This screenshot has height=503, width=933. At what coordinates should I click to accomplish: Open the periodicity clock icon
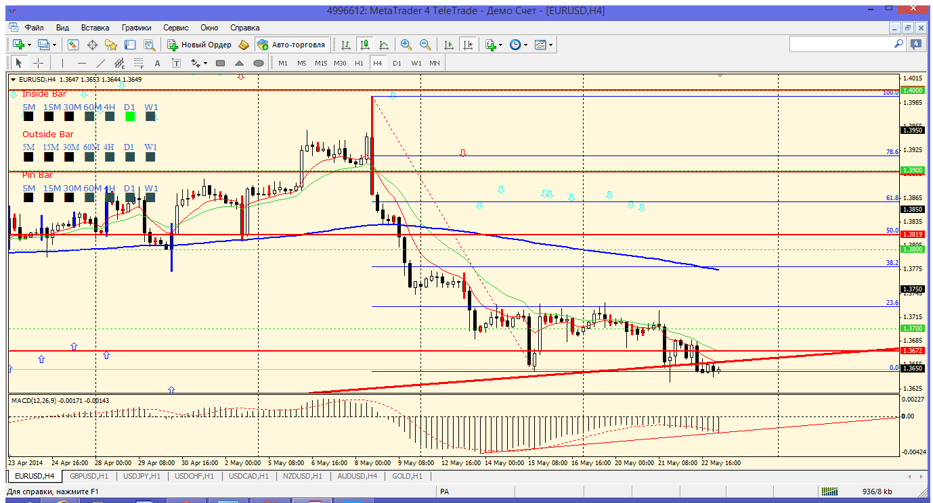(x=515, y=45)
